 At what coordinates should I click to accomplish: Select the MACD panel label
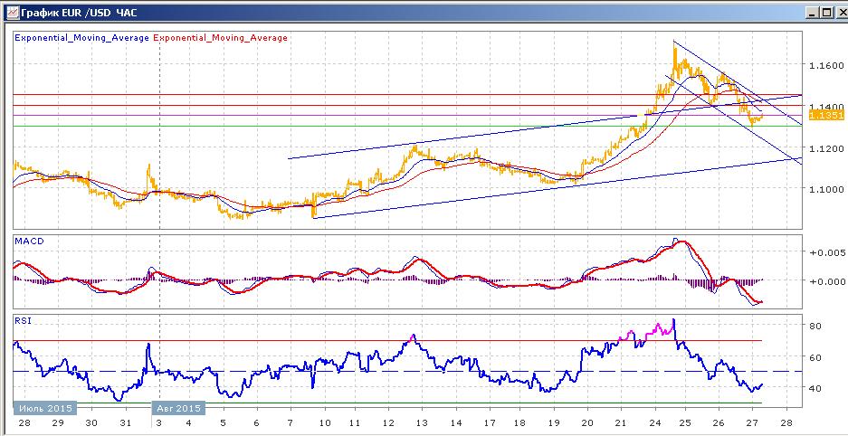tap(30, 242)
